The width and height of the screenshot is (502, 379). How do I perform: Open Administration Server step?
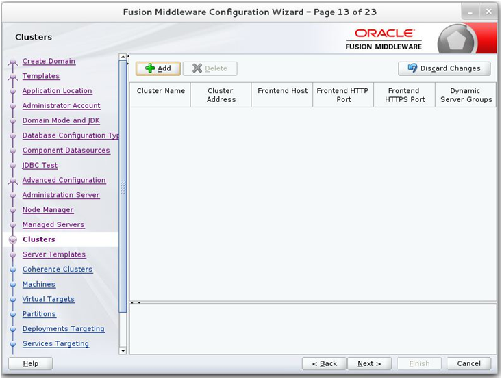tap(61, 195)
